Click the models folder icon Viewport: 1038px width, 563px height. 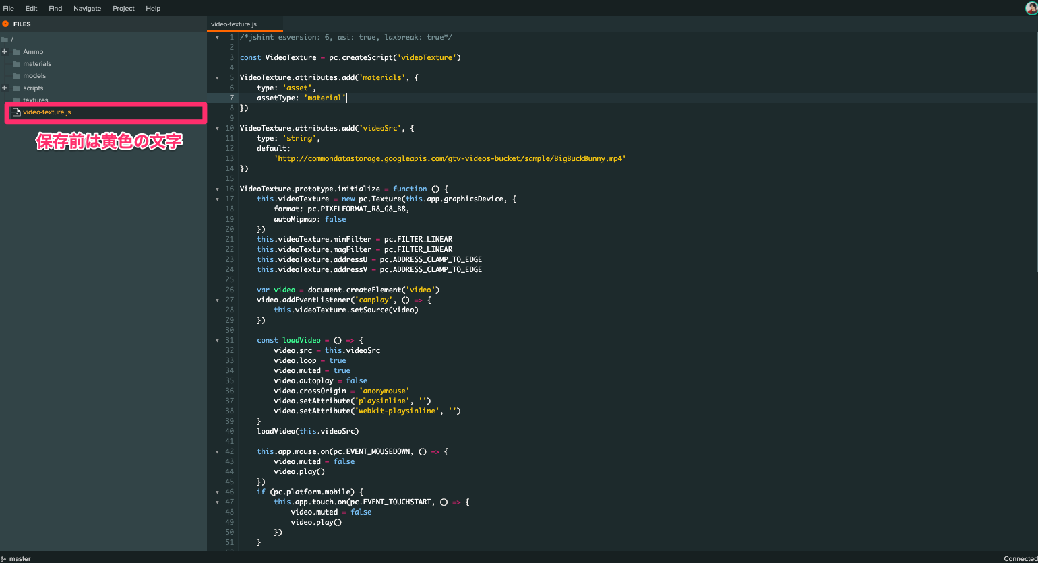click(x=17, y=76)
